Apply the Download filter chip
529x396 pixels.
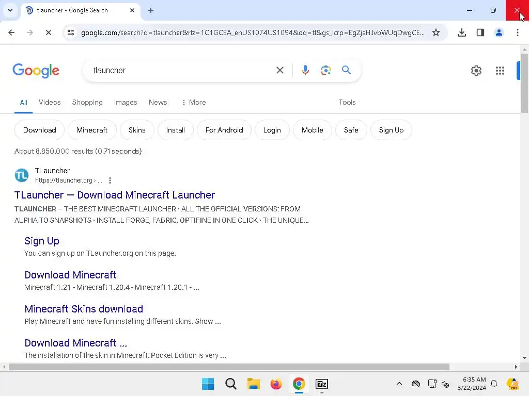tap(39, 130)
